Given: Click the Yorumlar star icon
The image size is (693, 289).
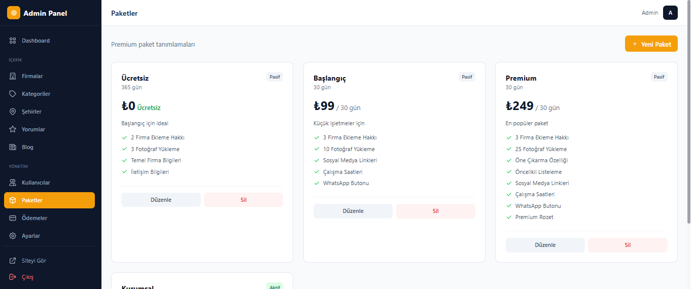Looking at the screenshot, I should [x=13, y=129].
